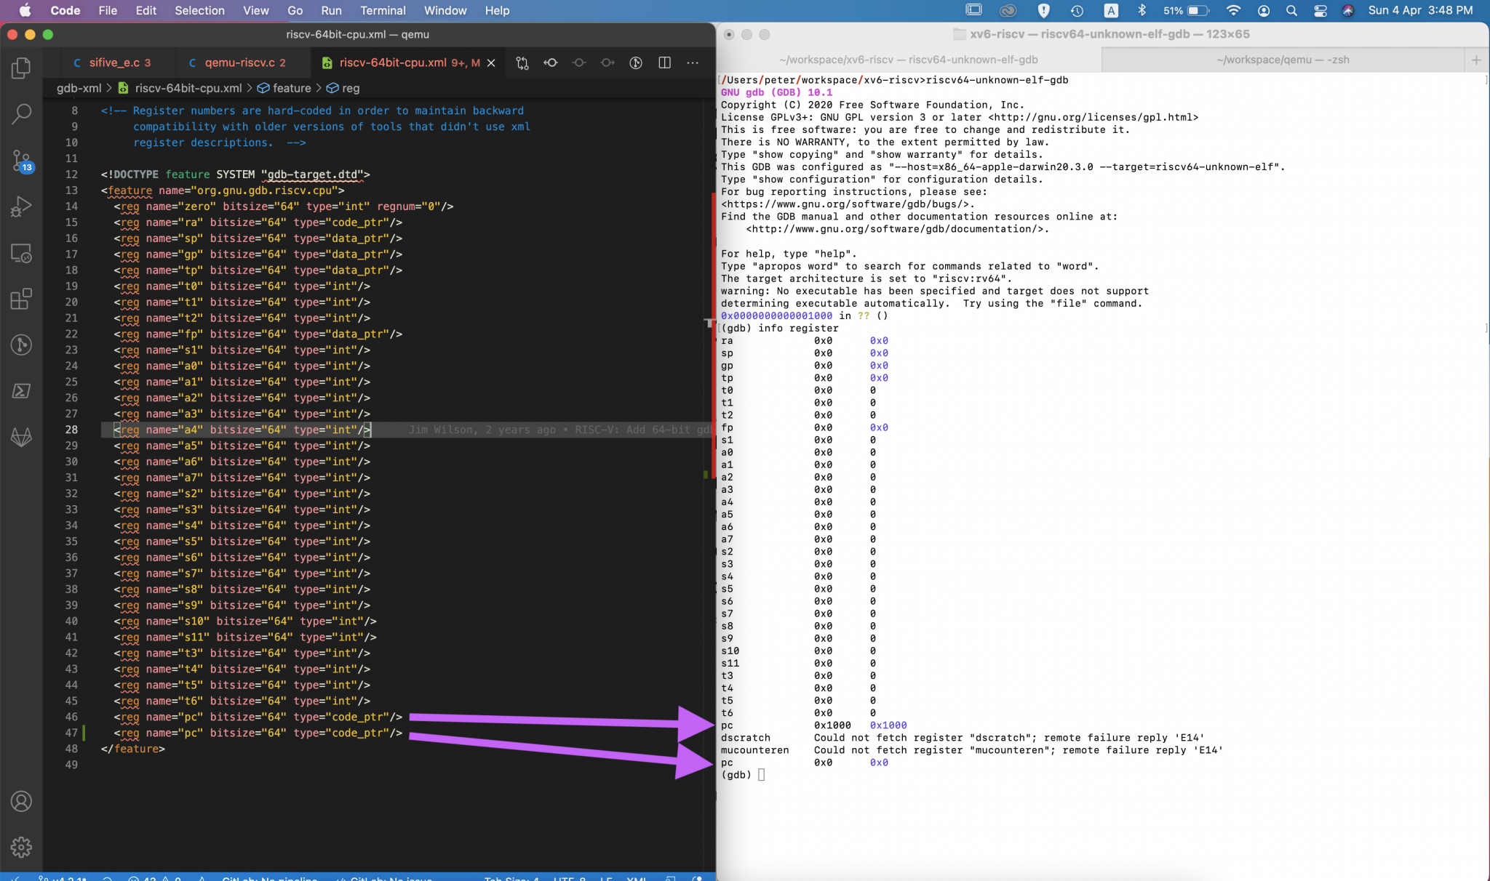Image resolution: width=1490 pixels, height=881 pixels.
Task: Open the GitLab Workflow sidebar icon
Action: (21, 436)
